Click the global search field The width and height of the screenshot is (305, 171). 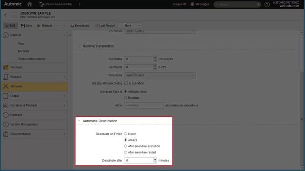click(x=237, y=4)
